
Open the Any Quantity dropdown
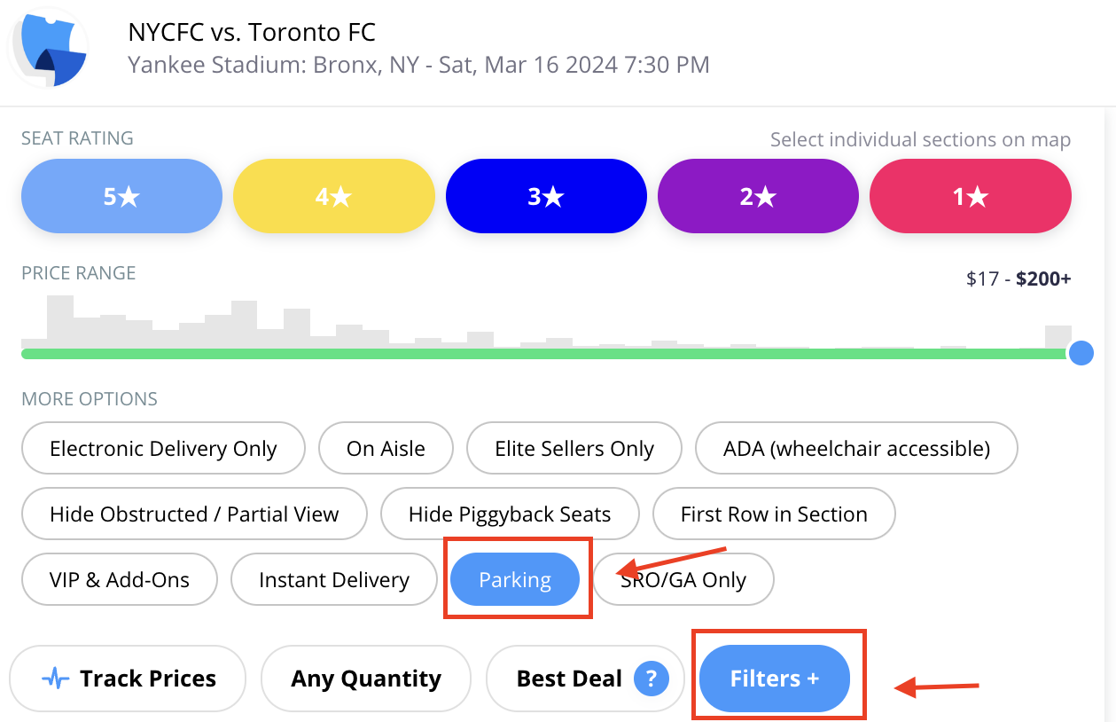point(366,679)
